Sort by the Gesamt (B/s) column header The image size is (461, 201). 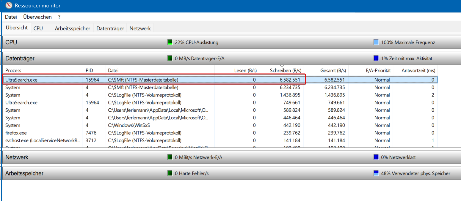[326, 71]
